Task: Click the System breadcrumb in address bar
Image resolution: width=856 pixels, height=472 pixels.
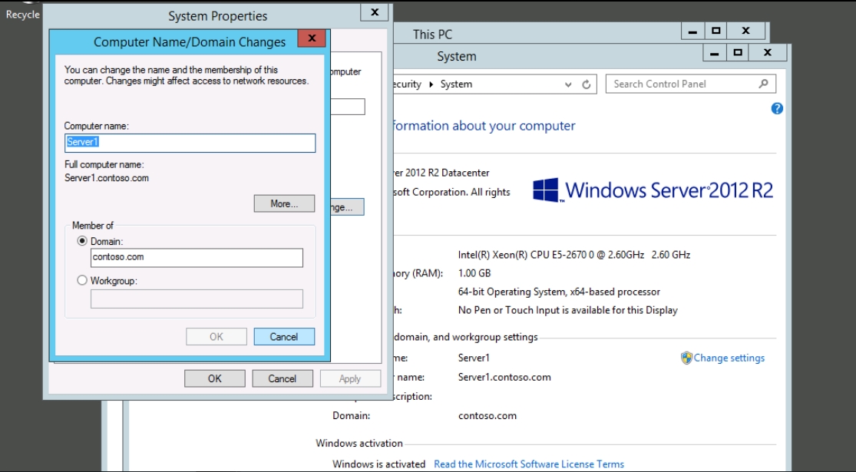Action: coord(456,84)
